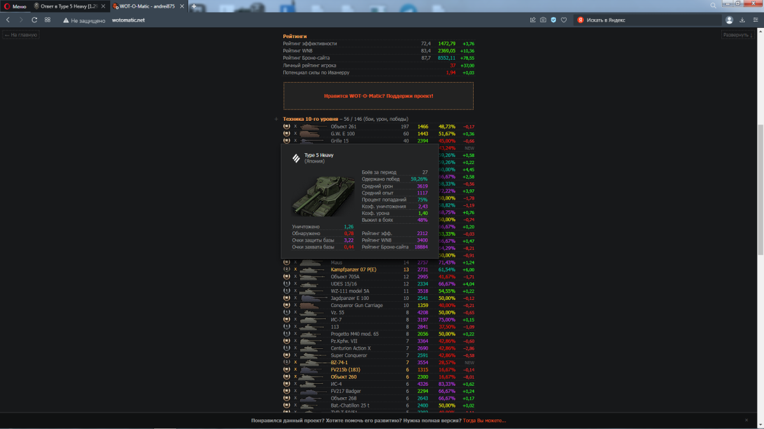Add page to bookmarks with heart icon

click(563, 20)
